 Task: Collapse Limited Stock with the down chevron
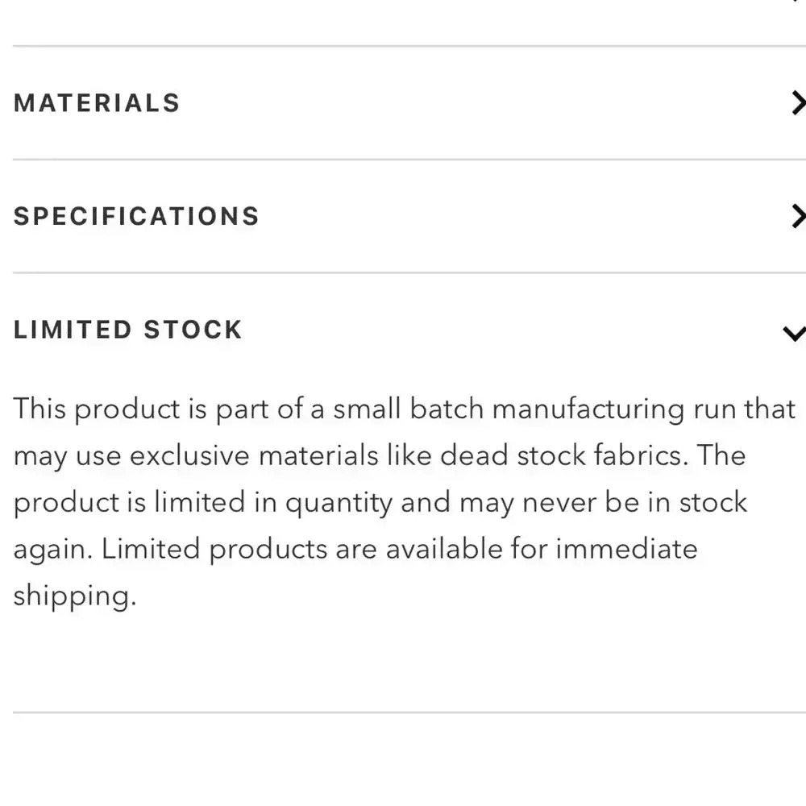tap(795, 332)
